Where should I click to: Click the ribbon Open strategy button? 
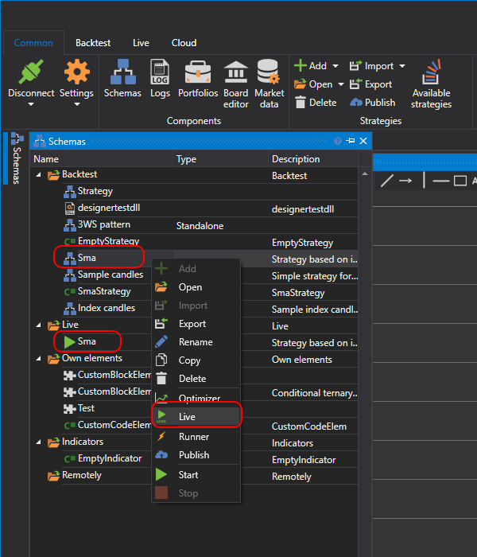313,84
